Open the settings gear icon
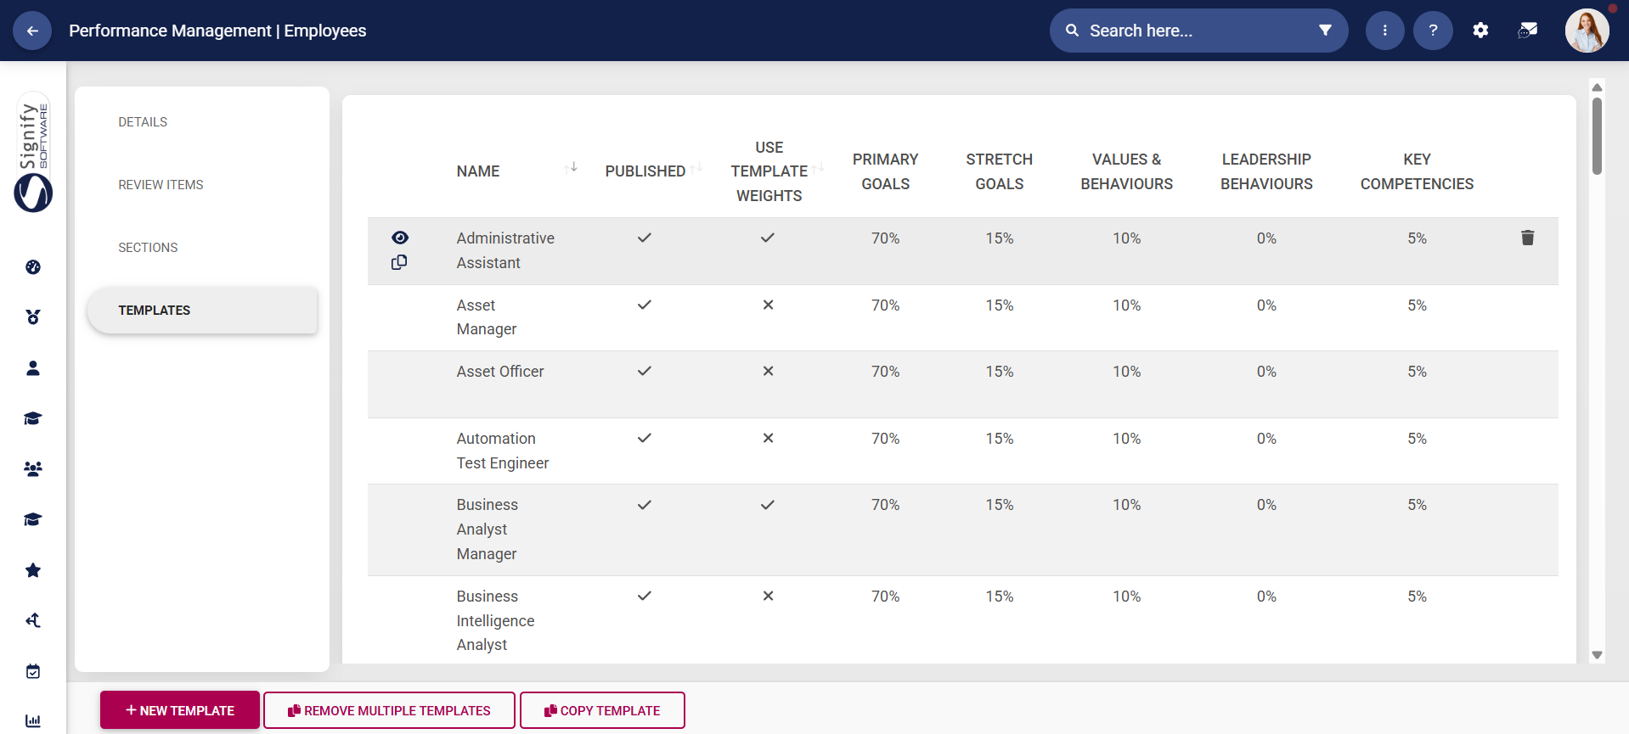Viewport: 1629px width, 734px height. pos(1480,31)
